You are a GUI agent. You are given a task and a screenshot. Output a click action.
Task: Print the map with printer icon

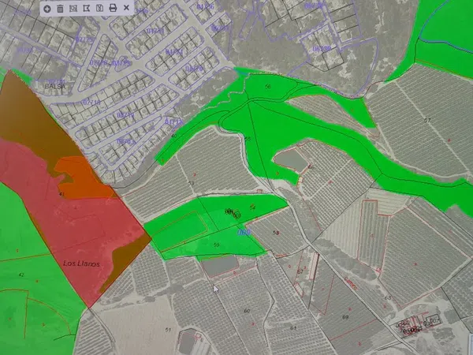click(x=113, y=8)
